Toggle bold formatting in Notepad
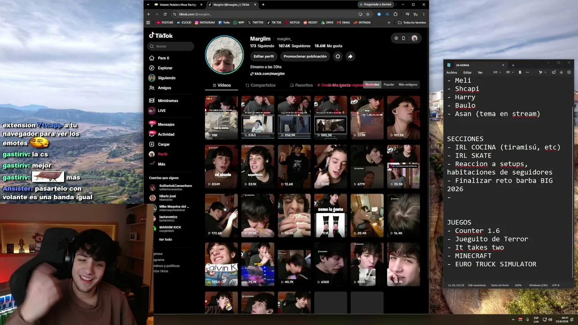 [520, 72]
